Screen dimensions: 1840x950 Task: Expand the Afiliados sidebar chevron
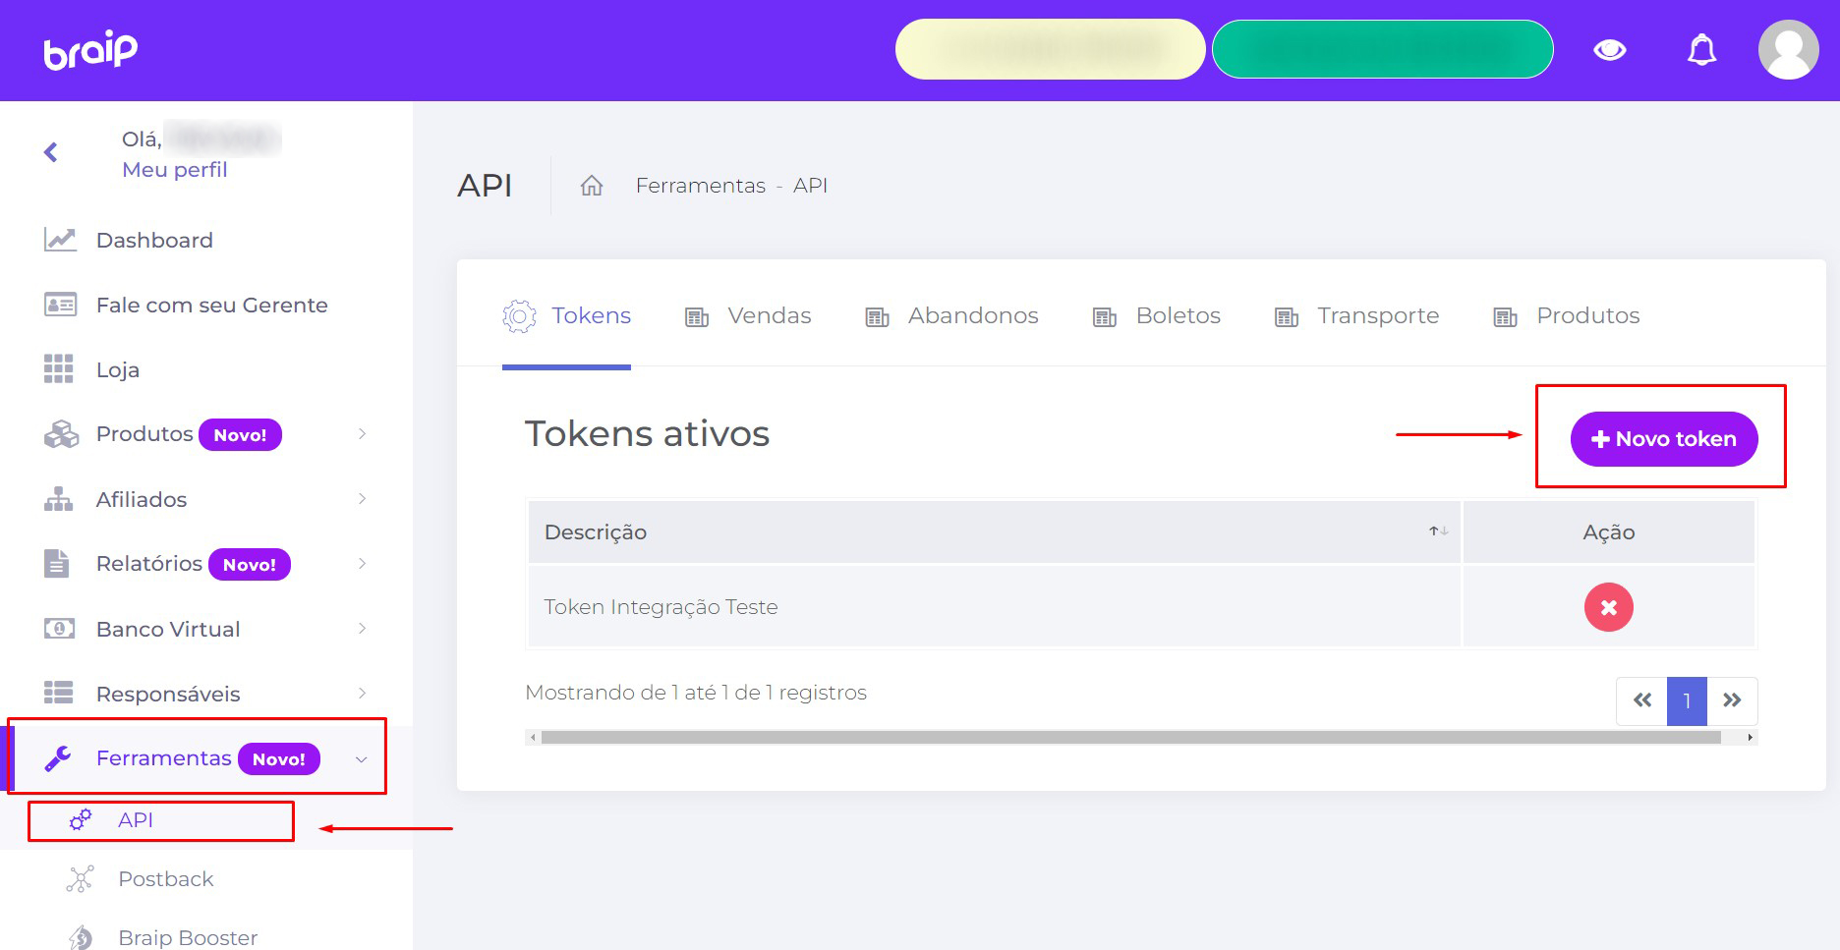coord(362,499)
